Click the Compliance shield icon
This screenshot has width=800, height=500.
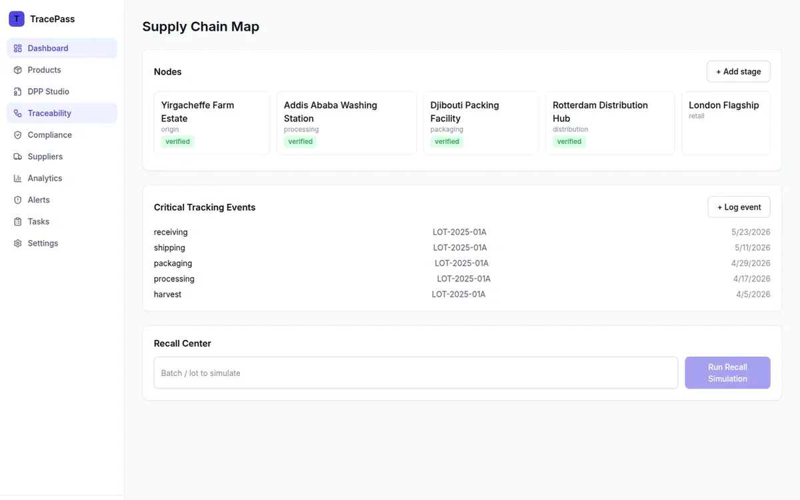click(18, 135)
